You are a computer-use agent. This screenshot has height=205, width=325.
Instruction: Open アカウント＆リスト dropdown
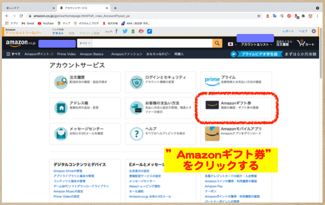pos(256,44)
